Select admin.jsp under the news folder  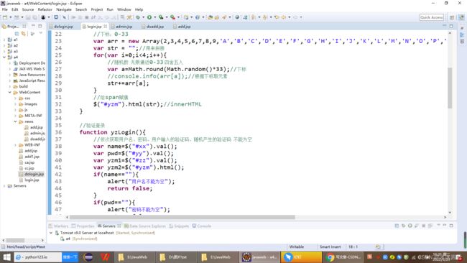[37, 133]
